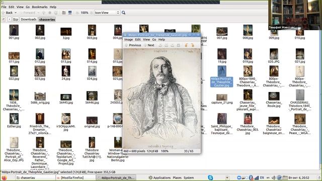Viewport: 322px width, 181px height.
Task: Click the 100% zoom level in the toolbar
Action: tap(85, 13)
